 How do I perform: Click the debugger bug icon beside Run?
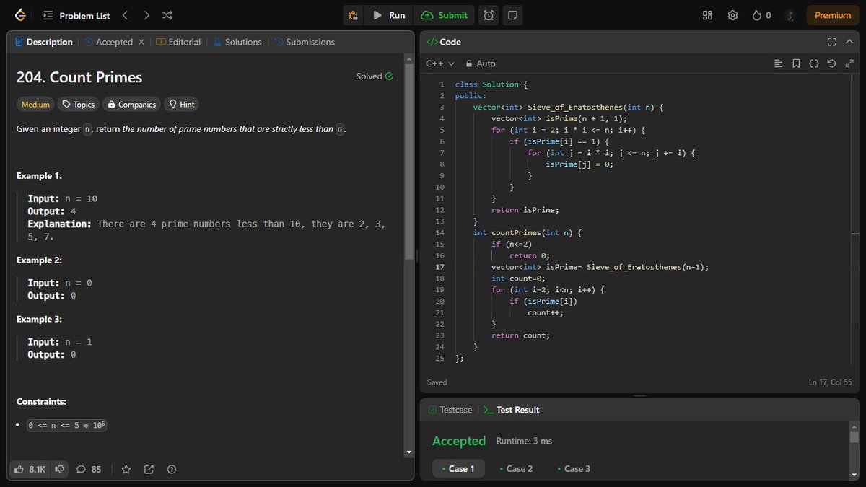353,15
